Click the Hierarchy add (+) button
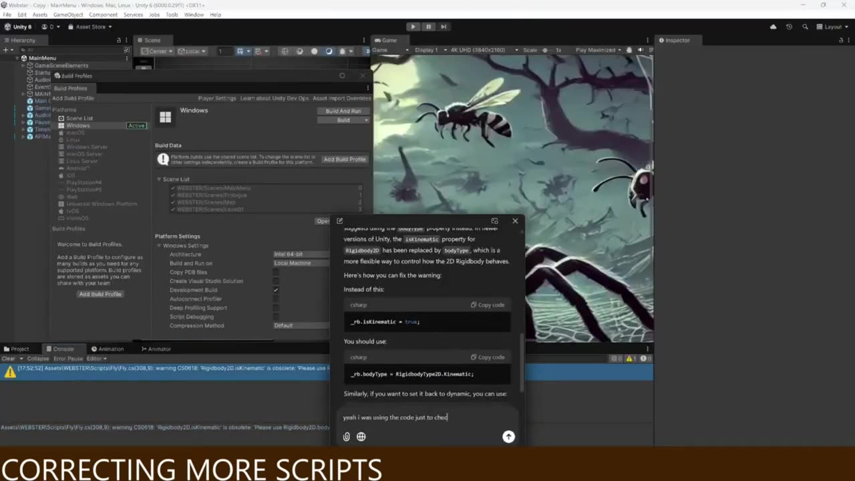 (x=8, y=50)
